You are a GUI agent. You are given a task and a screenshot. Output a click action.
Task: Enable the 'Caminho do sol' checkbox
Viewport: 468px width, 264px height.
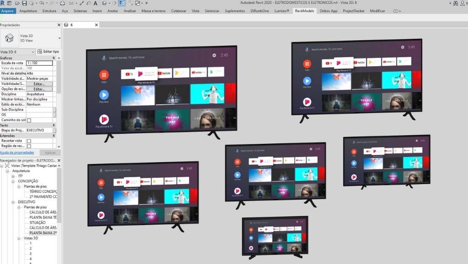coord(29,120)
